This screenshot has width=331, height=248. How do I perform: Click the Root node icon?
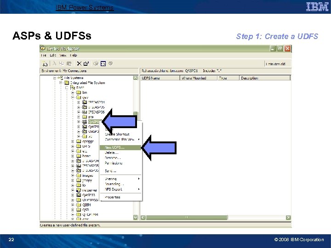coord(73,88)
